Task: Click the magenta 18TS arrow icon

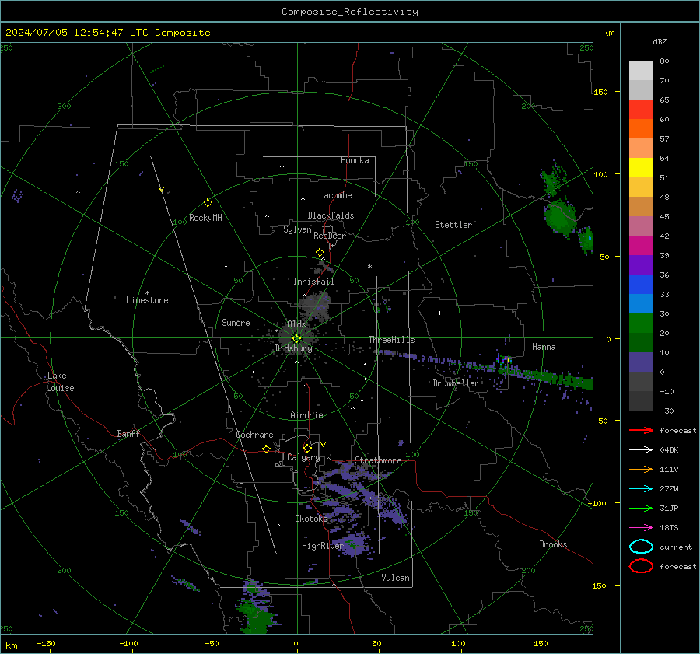Action: point(641,528)
